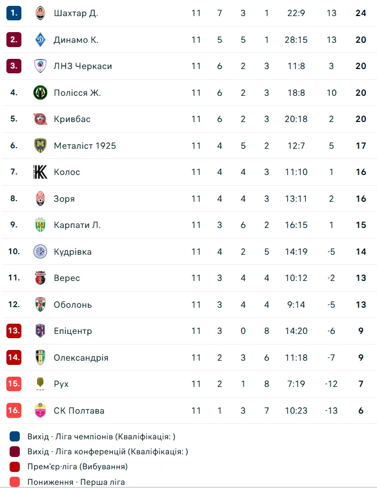This screenshot has width=377, height=488.
Task: Click the Карпати Л. team crest
Action: (x=40, y=225)
